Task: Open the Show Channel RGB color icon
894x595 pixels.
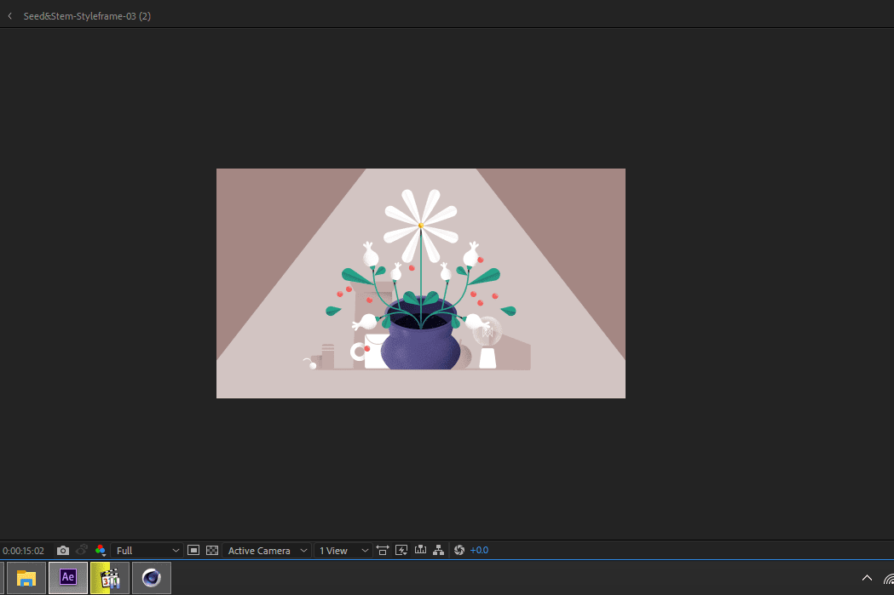Action: point(101,551)
